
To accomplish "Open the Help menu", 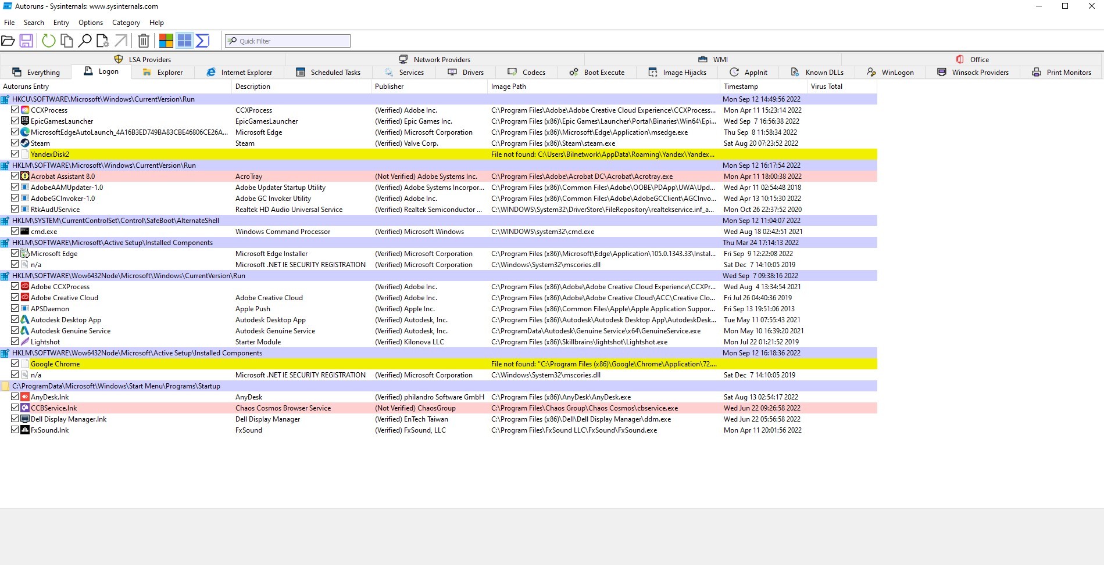I will (156, 23).
